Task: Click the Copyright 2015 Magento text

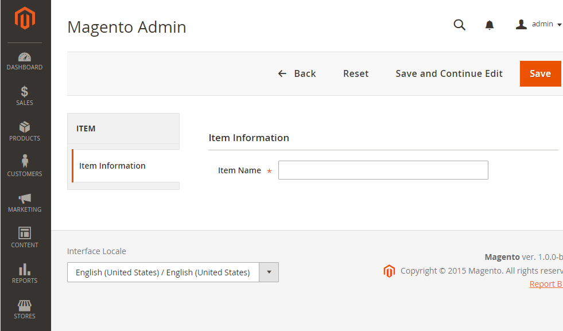Action: [482, 271]
